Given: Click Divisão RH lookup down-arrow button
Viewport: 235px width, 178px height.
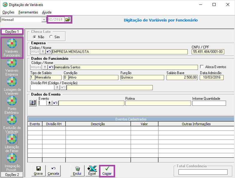Looking at the screenshot, I should tap(57, 88).
